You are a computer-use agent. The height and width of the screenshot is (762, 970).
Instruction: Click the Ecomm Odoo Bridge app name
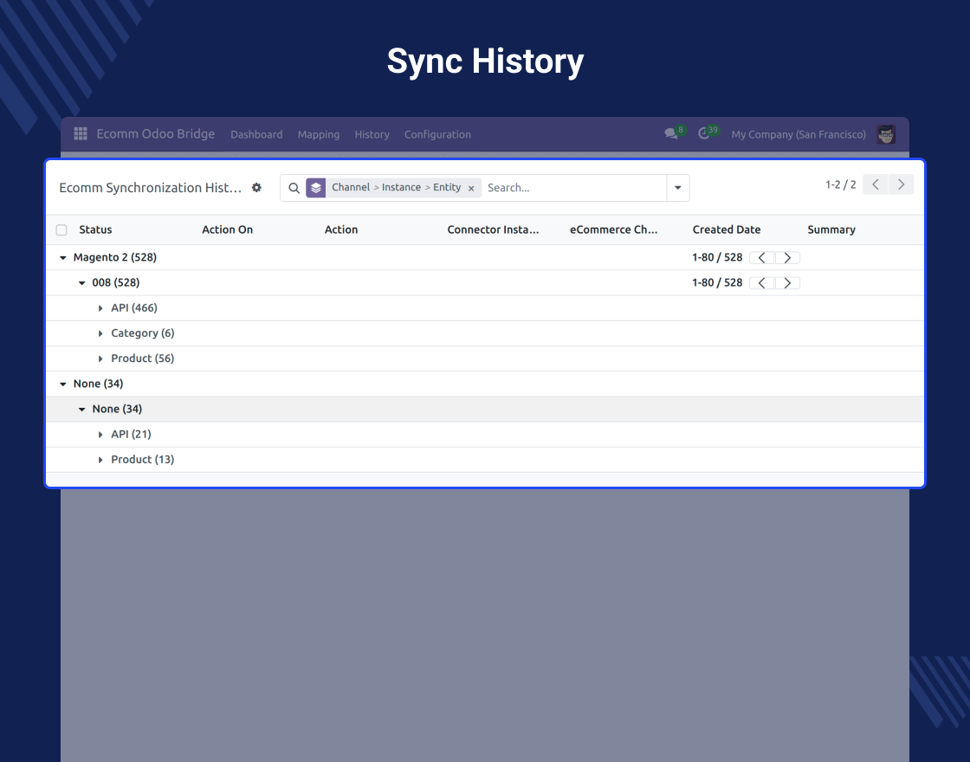click(x=156, y=133)
